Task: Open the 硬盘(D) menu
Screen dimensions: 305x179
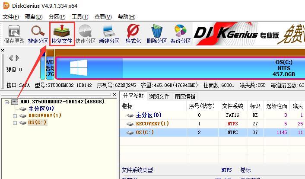Action: [34, 17]
